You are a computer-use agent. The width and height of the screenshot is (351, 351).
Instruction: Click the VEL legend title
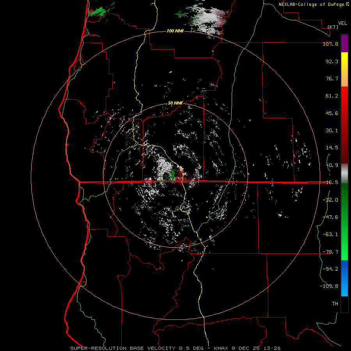[342, 23]
